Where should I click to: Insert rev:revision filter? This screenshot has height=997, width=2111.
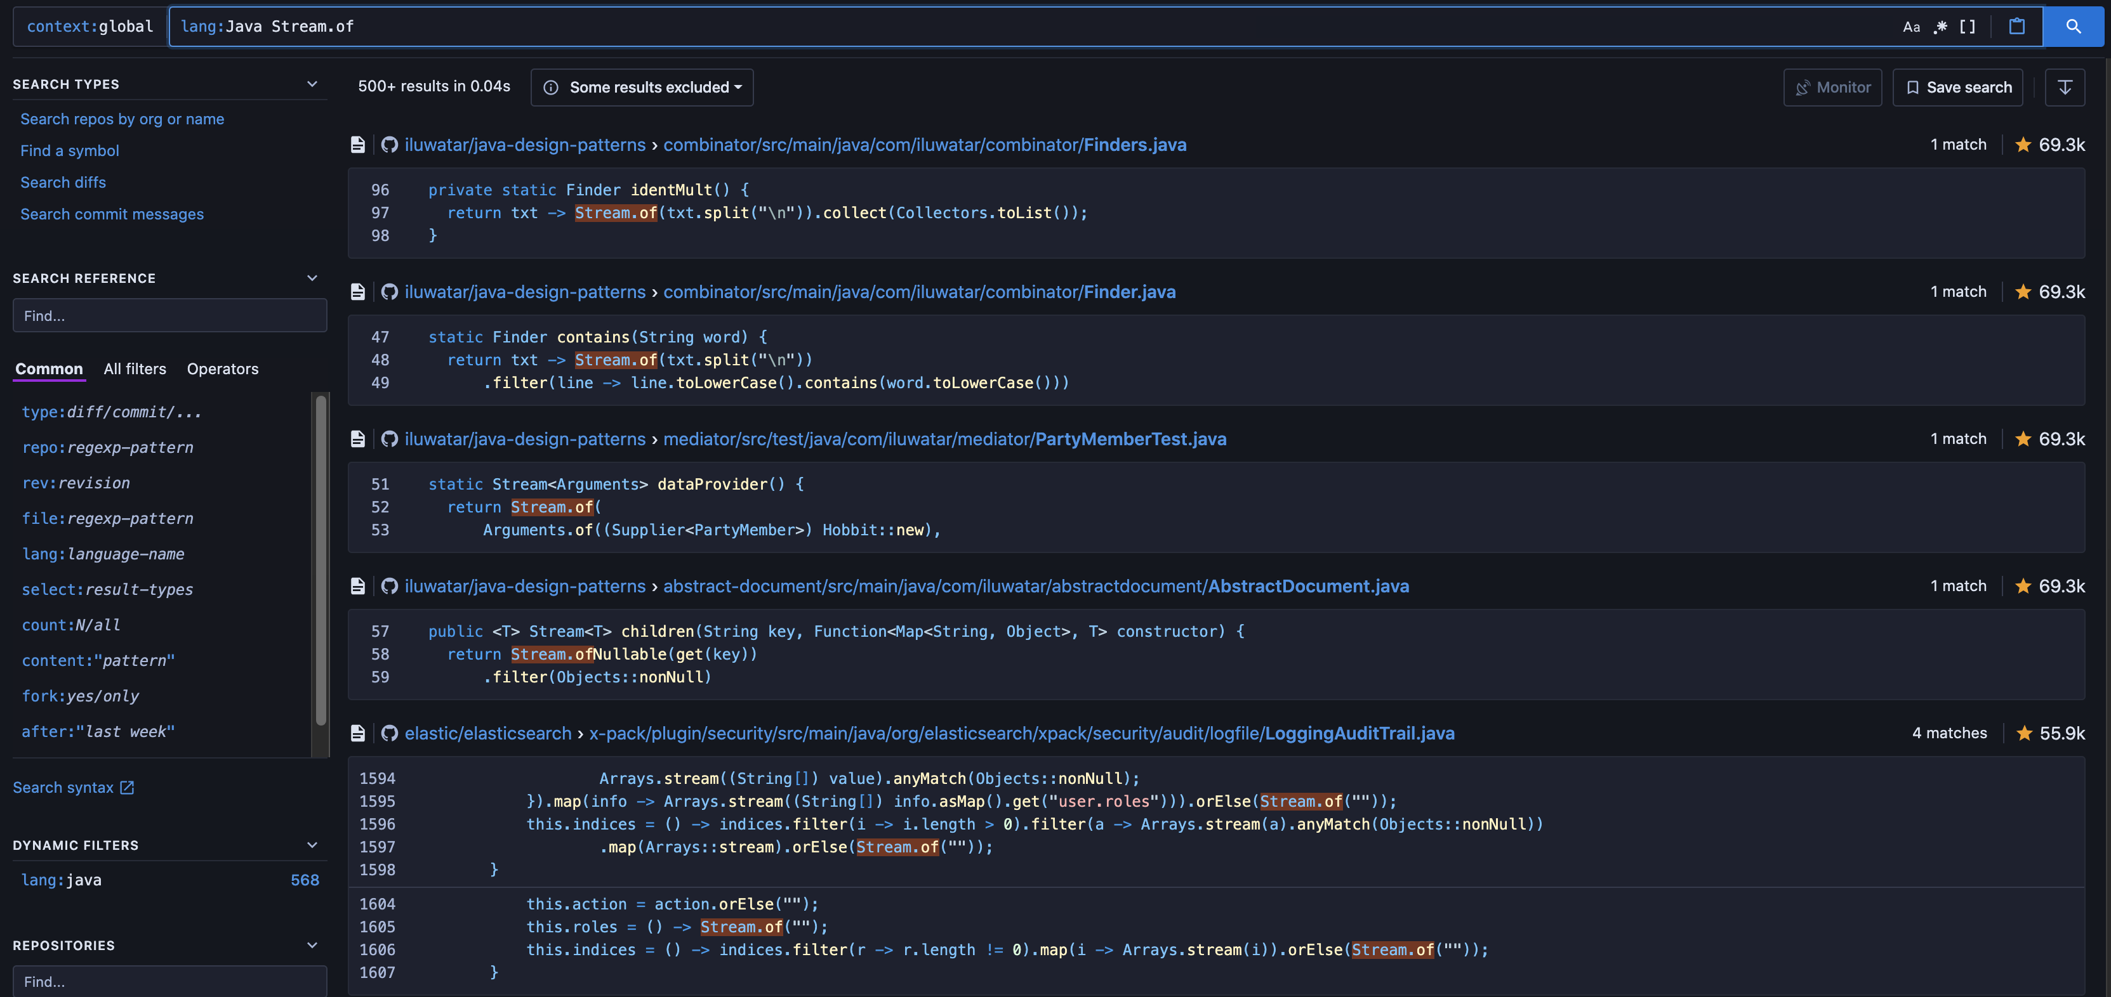click(x=76, y=483)
